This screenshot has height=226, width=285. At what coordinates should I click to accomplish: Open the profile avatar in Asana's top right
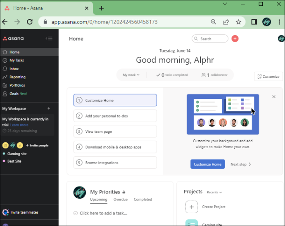[x=281, y=39]
